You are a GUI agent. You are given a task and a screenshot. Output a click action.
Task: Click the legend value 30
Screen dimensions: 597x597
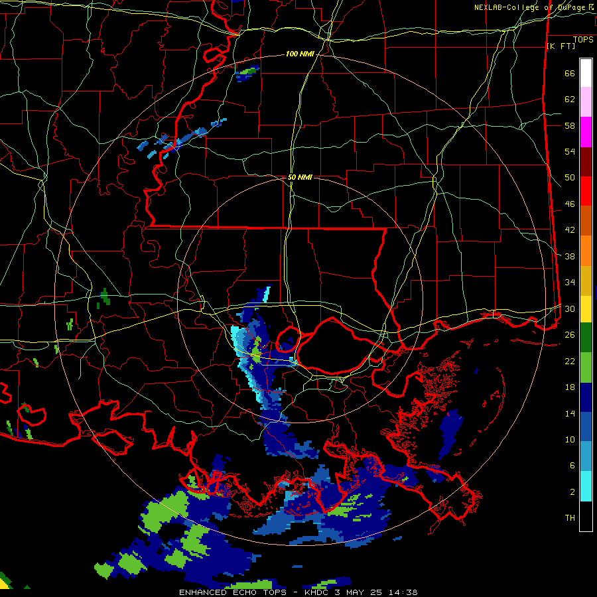pos(570,308)
